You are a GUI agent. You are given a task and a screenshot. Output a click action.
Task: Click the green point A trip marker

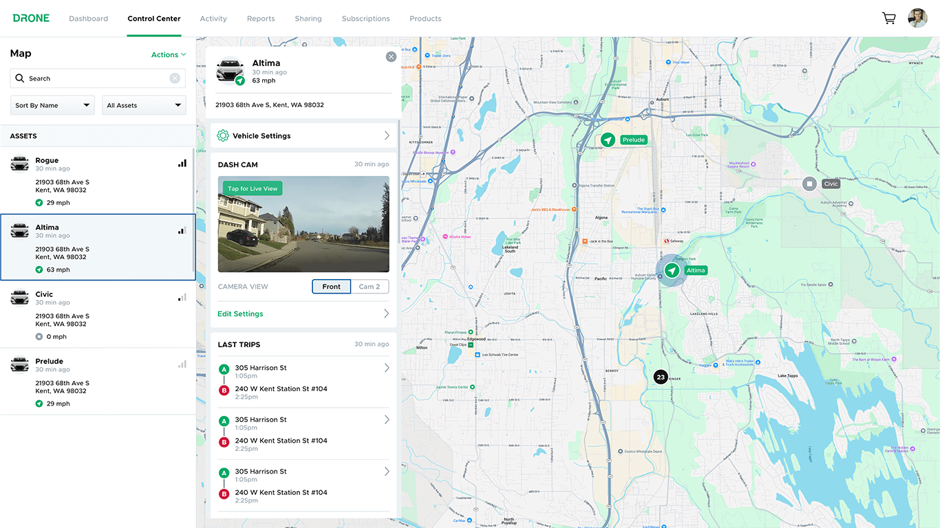pyautogui.click(x=224, y=368)
